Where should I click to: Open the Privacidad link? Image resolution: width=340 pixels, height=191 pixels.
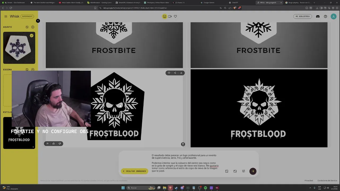pyautogui.click(x=309, y=181)
